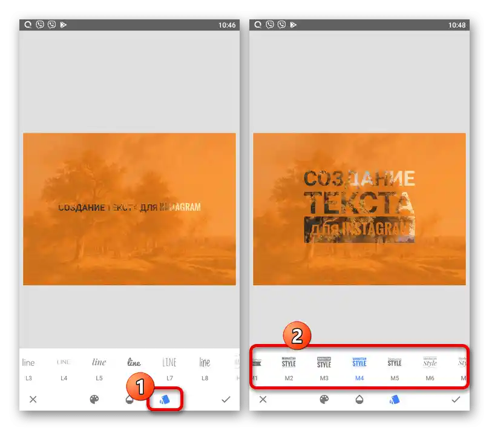489x430 pixels.
Task: Select L4 line text style
Action: 64,369
